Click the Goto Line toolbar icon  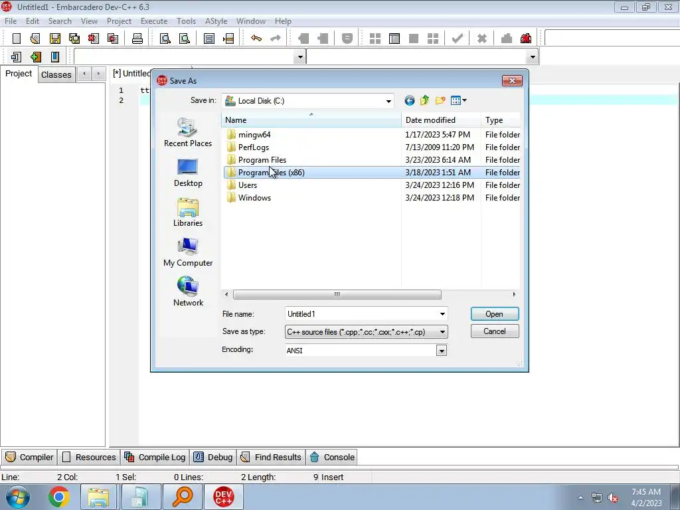pos(228,39)
